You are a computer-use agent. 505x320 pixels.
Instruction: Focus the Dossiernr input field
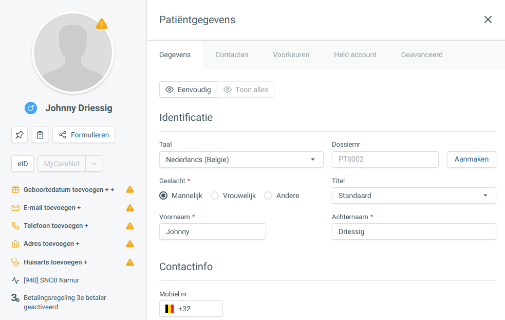(x=385, y=159)
